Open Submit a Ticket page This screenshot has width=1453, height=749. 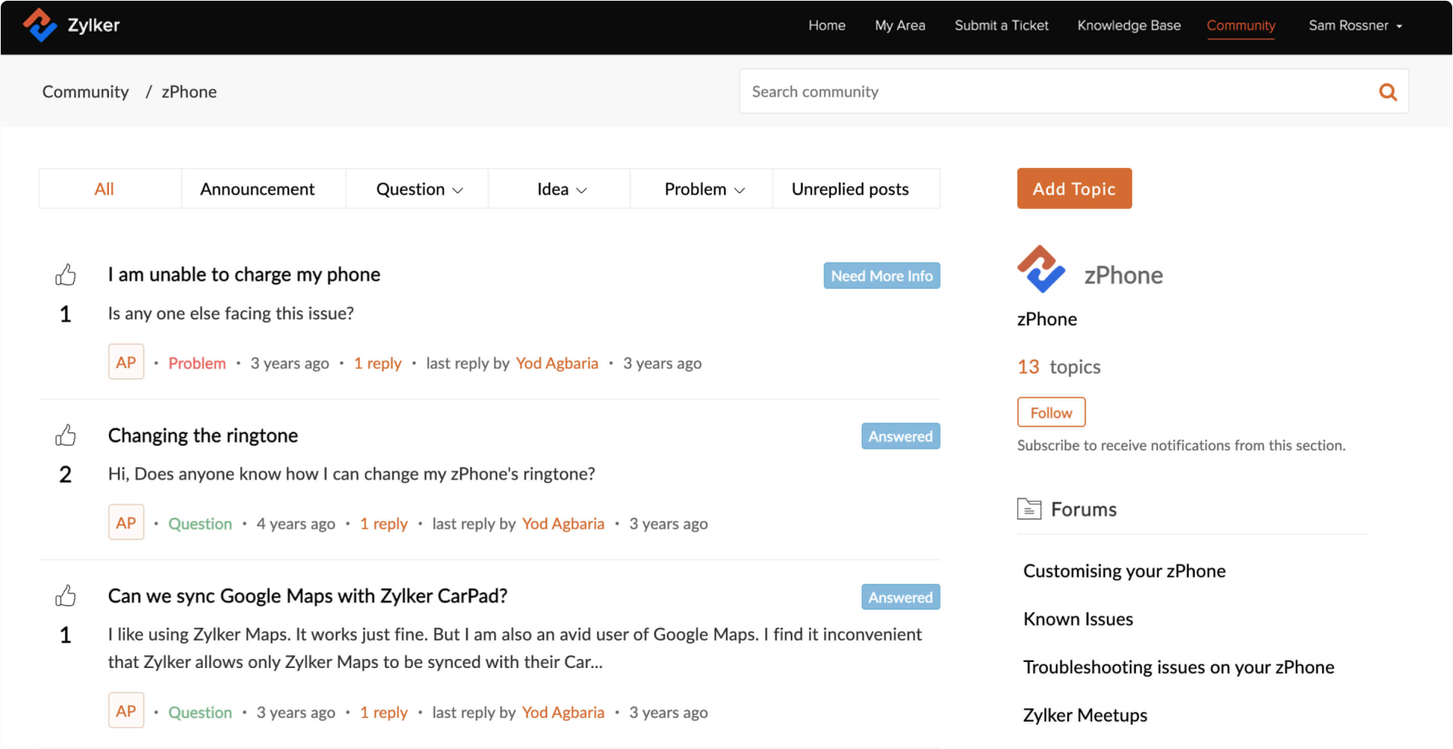[1001, 26]
